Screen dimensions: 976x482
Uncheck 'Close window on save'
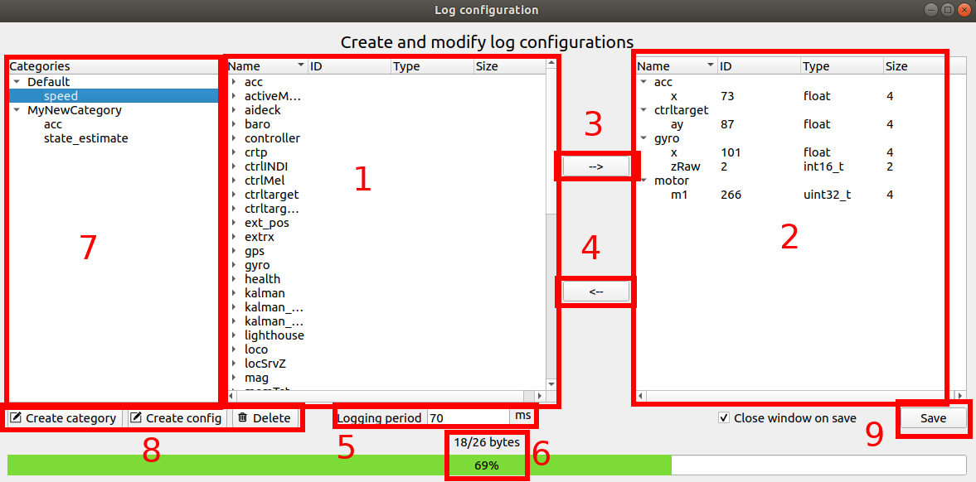726,418
